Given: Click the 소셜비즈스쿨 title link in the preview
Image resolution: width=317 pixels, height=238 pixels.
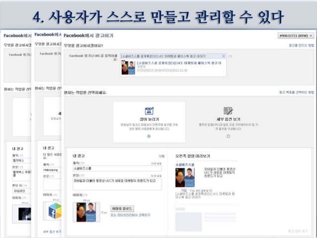Looking at the screenshot, I should click(x=185, y=164).
